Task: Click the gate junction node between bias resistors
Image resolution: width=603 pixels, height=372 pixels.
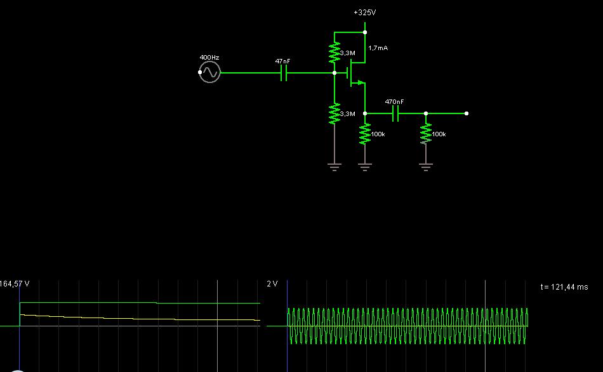Action: [334, 73]
